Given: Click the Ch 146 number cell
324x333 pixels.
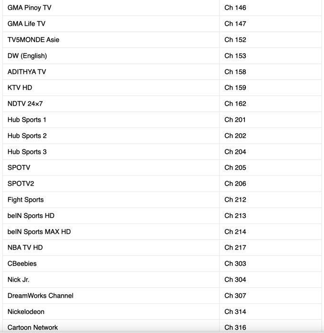Looking at the screenshot, I should click(x=270, y=8).
